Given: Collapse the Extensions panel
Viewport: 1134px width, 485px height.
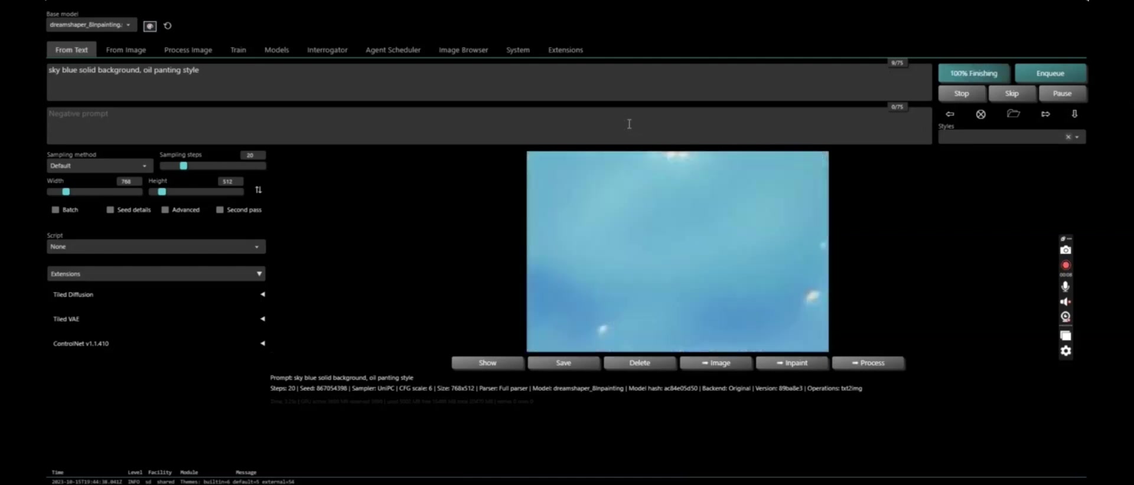Looking at the screenshot, I should coord(156,274).
